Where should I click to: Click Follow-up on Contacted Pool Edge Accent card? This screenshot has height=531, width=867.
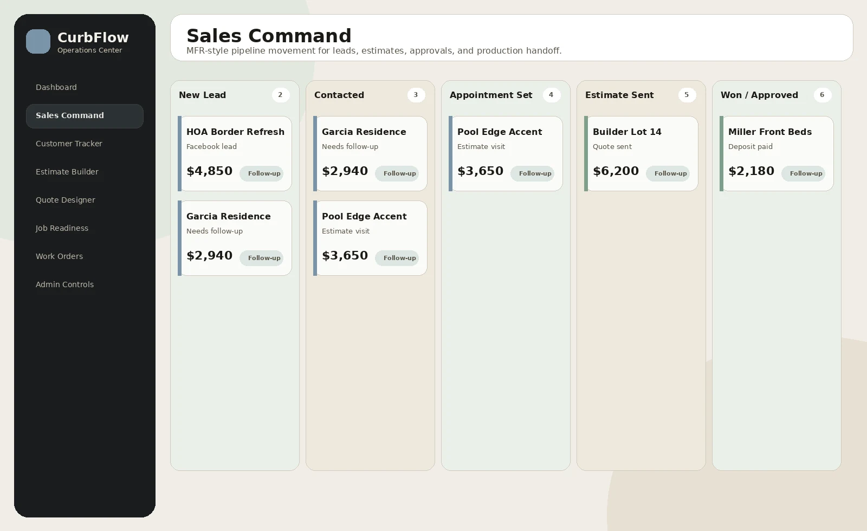pos(397,258)
